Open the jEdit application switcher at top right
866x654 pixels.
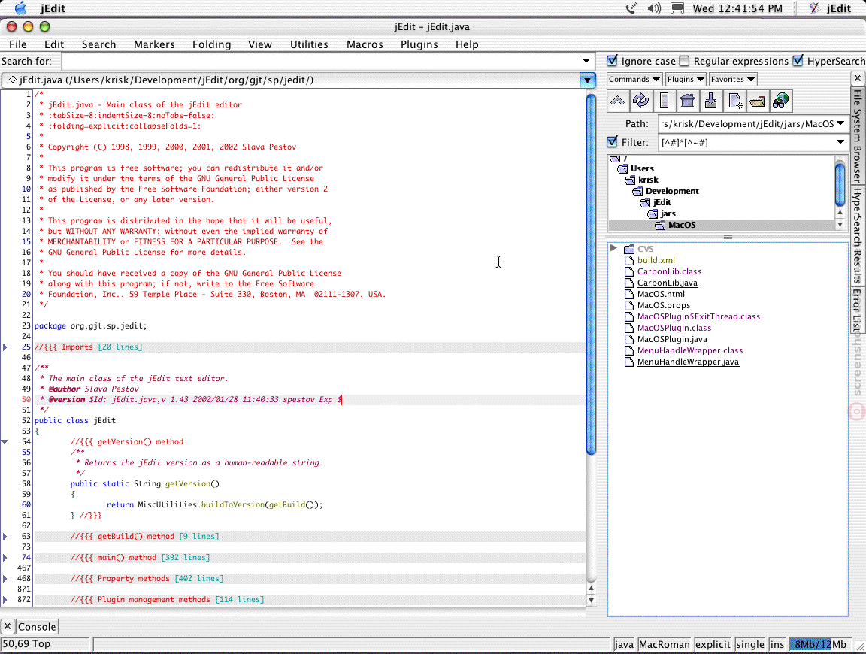pyautogui.click(x=830, y=8)
